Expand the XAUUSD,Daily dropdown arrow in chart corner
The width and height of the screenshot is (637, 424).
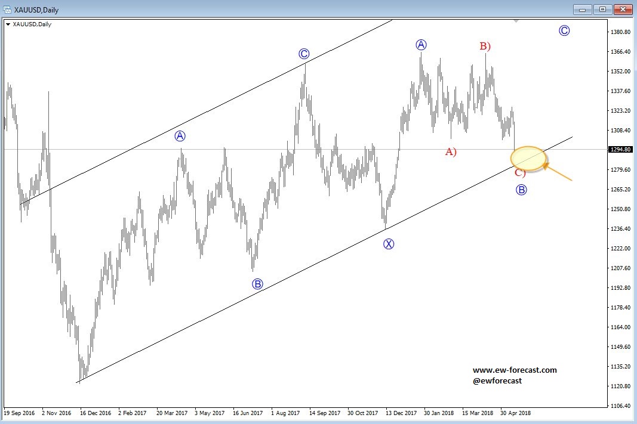[8, 24]
